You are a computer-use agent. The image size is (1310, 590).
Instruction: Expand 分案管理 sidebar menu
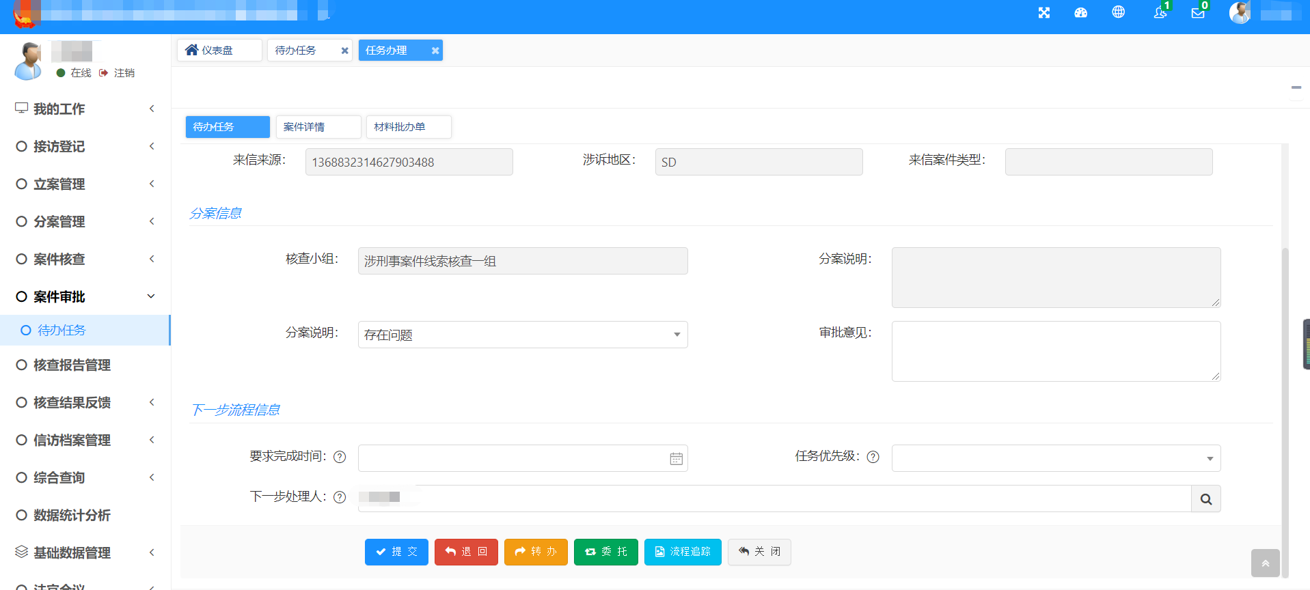tap(85, 221)
